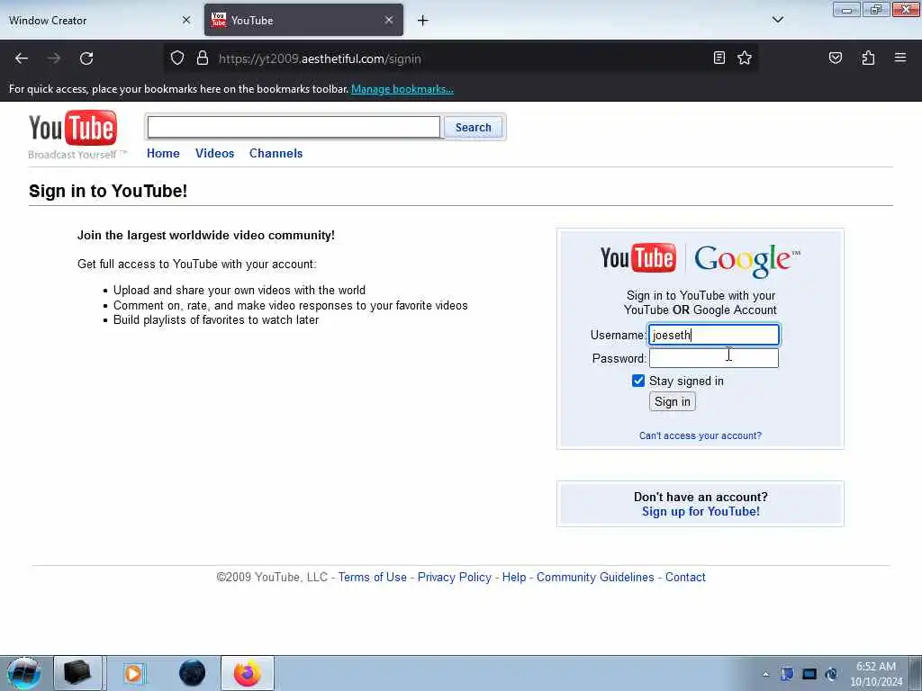
Task: Open the Community Guidelines link
Action: click(595, 578)
